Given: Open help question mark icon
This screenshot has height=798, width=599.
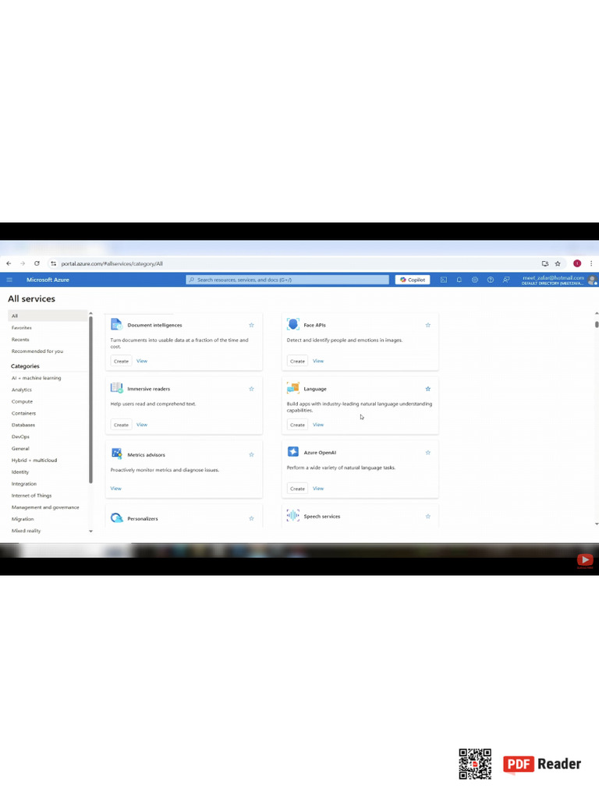Looking at the screenshot, I should pos(490,280).
